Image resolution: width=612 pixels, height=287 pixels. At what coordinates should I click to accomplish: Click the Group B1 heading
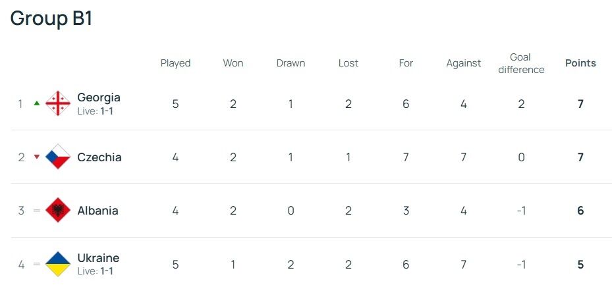click(x=51, y=18)
